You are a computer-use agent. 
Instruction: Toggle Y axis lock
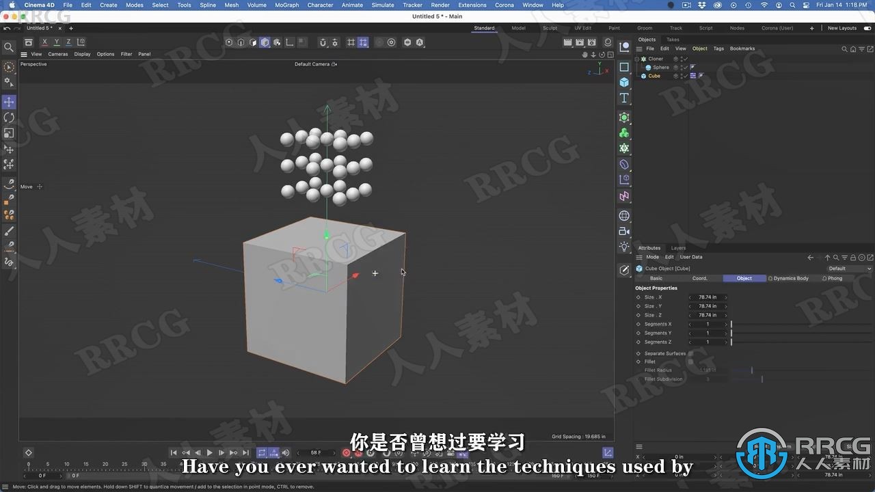[x=57, y=42]
